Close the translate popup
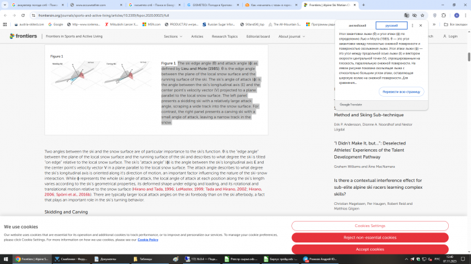This screenshot has height=264, width=471. [421, 26]
